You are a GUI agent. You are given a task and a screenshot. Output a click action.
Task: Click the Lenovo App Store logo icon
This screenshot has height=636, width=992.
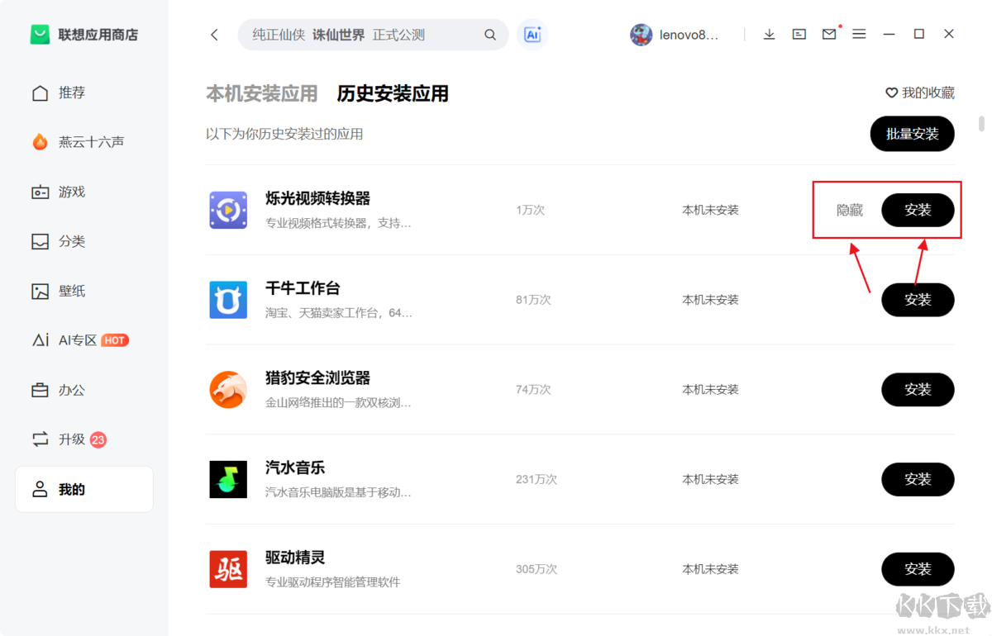[40, 35]
